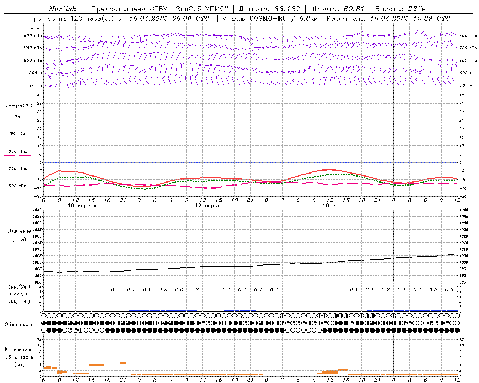Click the "Прогноз на 120 часа(ов)" text
Image resolution: width=479 pixels, height=383 pixels.
(x=72, y=18)
